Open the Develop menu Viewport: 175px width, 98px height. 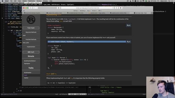[39, 1]
